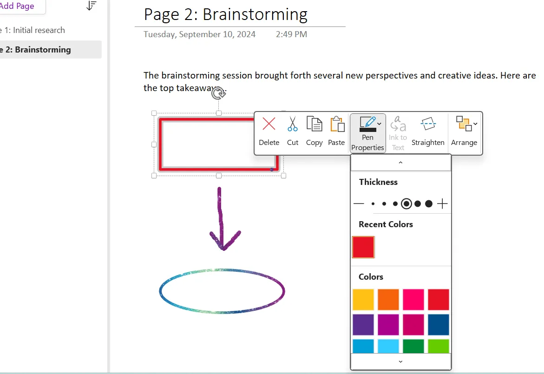544x374 pixels.
Task: Pick the red recent color swatch
Action: click(x=363, y=247)
